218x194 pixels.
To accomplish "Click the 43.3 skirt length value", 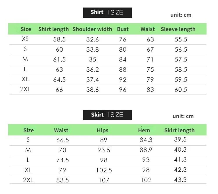I will point(180,180).
